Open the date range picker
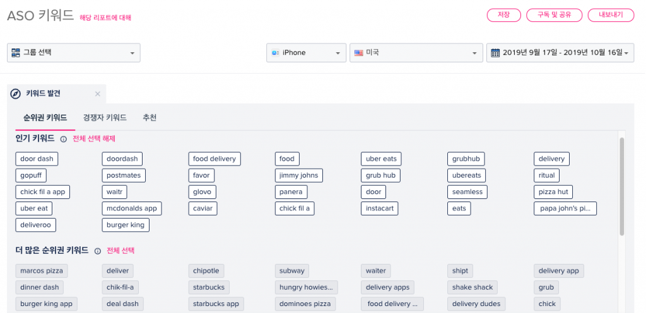The height and width of the screenshot is (313, 646). click(560, 53)
